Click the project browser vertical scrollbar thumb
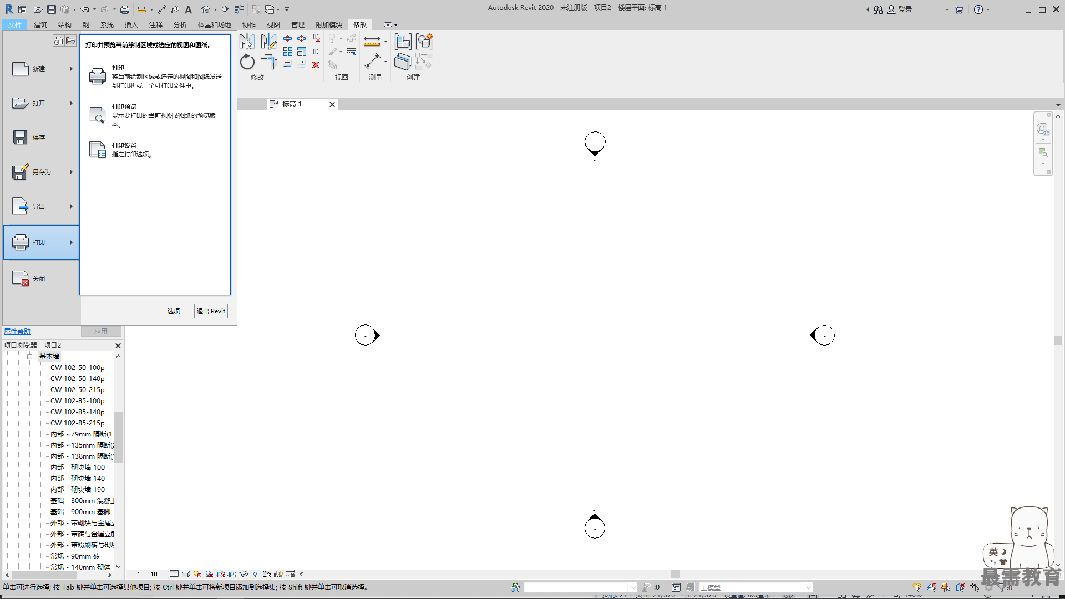 point(118,436)
